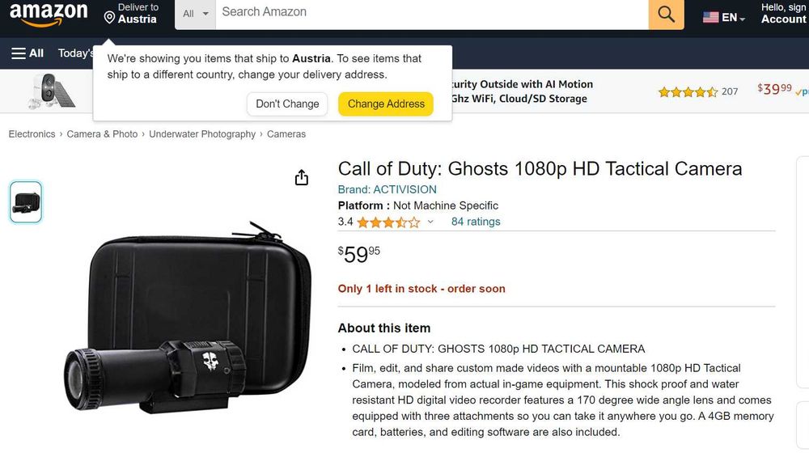The image size is (809, 474).
Task: Open the Brand: ACTIVISION link
Action: point(387,189)
